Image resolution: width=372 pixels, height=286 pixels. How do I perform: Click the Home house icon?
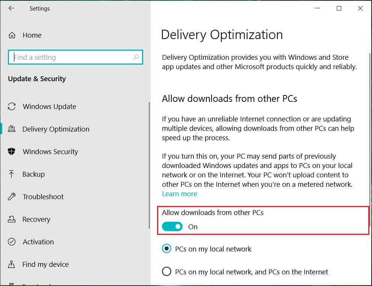pyautogui.click(x=12, y=35)
